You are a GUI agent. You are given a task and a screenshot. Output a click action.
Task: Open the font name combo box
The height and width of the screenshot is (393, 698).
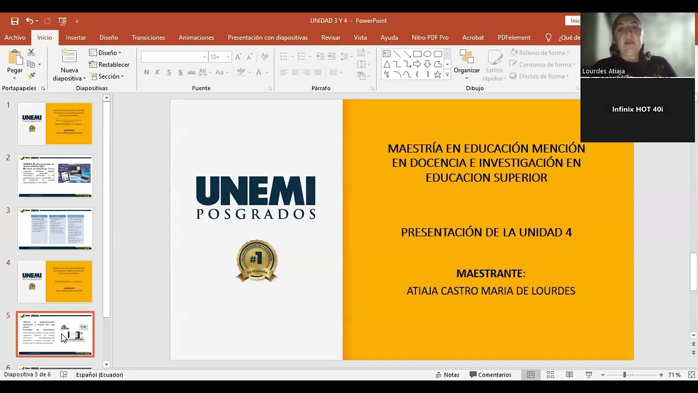(174, 57)
